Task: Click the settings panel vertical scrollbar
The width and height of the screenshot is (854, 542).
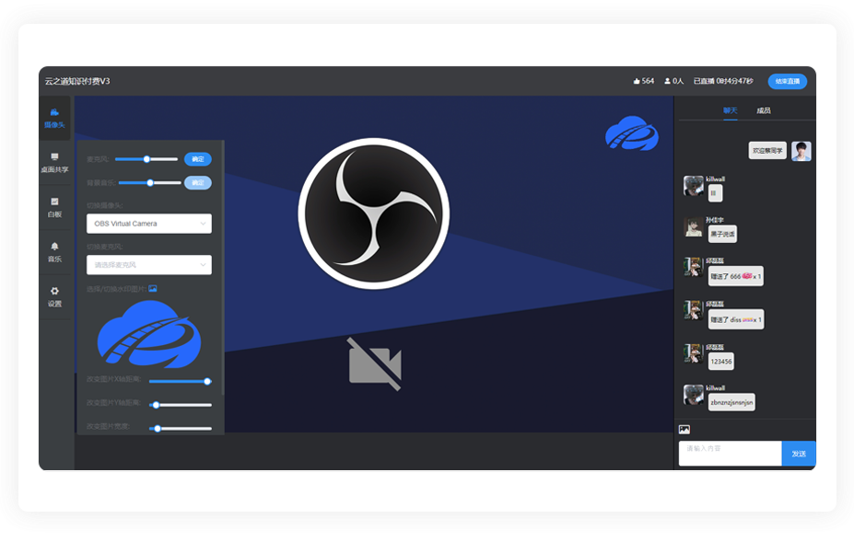Action: [x=223, y=267]
